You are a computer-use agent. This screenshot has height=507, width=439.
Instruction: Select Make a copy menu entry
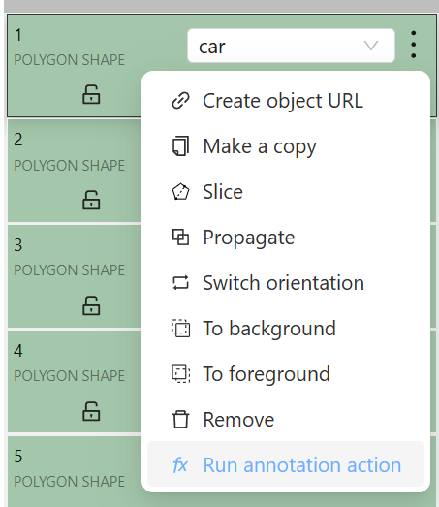tap(286, 146)
